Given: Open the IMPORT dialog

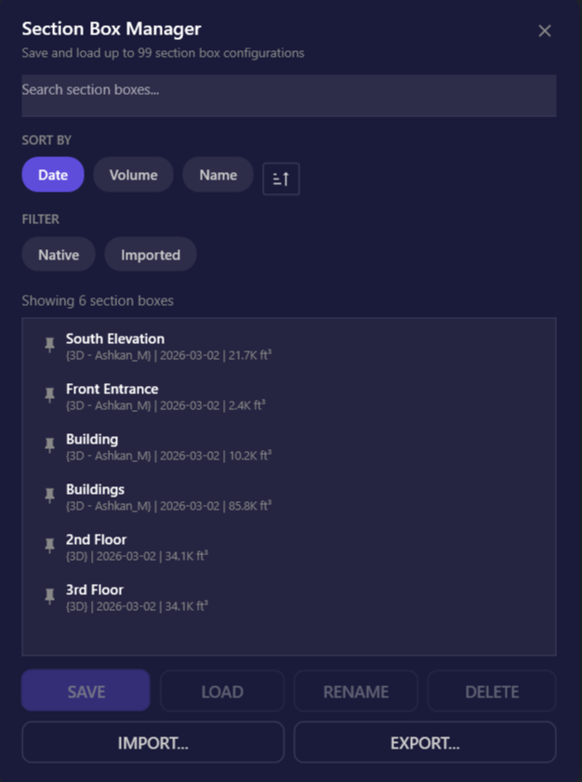Looking at the screenshot, I should click(x=152, y=742).
